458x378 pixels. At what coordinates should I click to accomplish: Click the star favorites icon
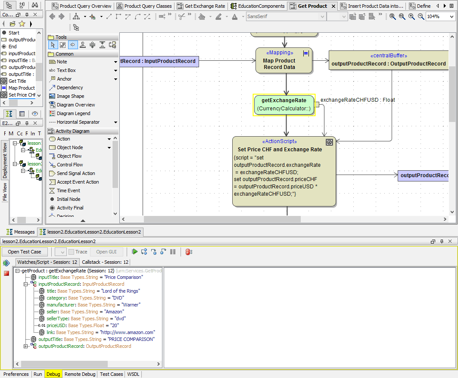[x=22, y=23]
